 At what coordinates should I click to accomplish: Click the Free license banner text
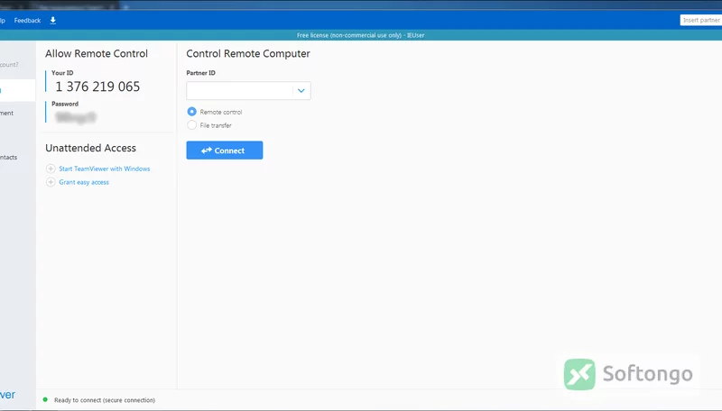(x=360, y=35)
